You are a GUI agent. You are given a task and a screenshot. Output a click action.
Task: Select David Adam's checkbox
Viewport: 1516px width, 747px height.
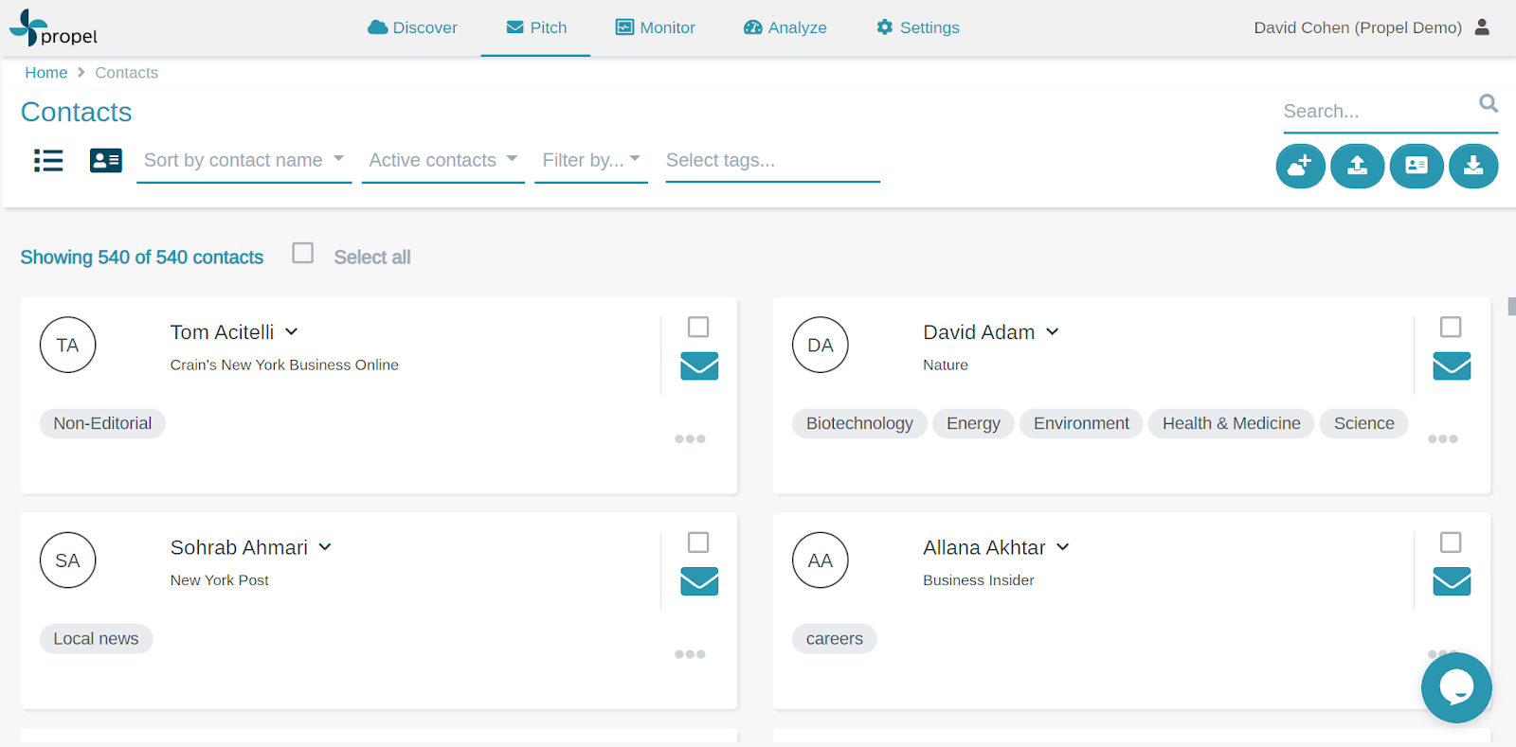pos(1451,328)
